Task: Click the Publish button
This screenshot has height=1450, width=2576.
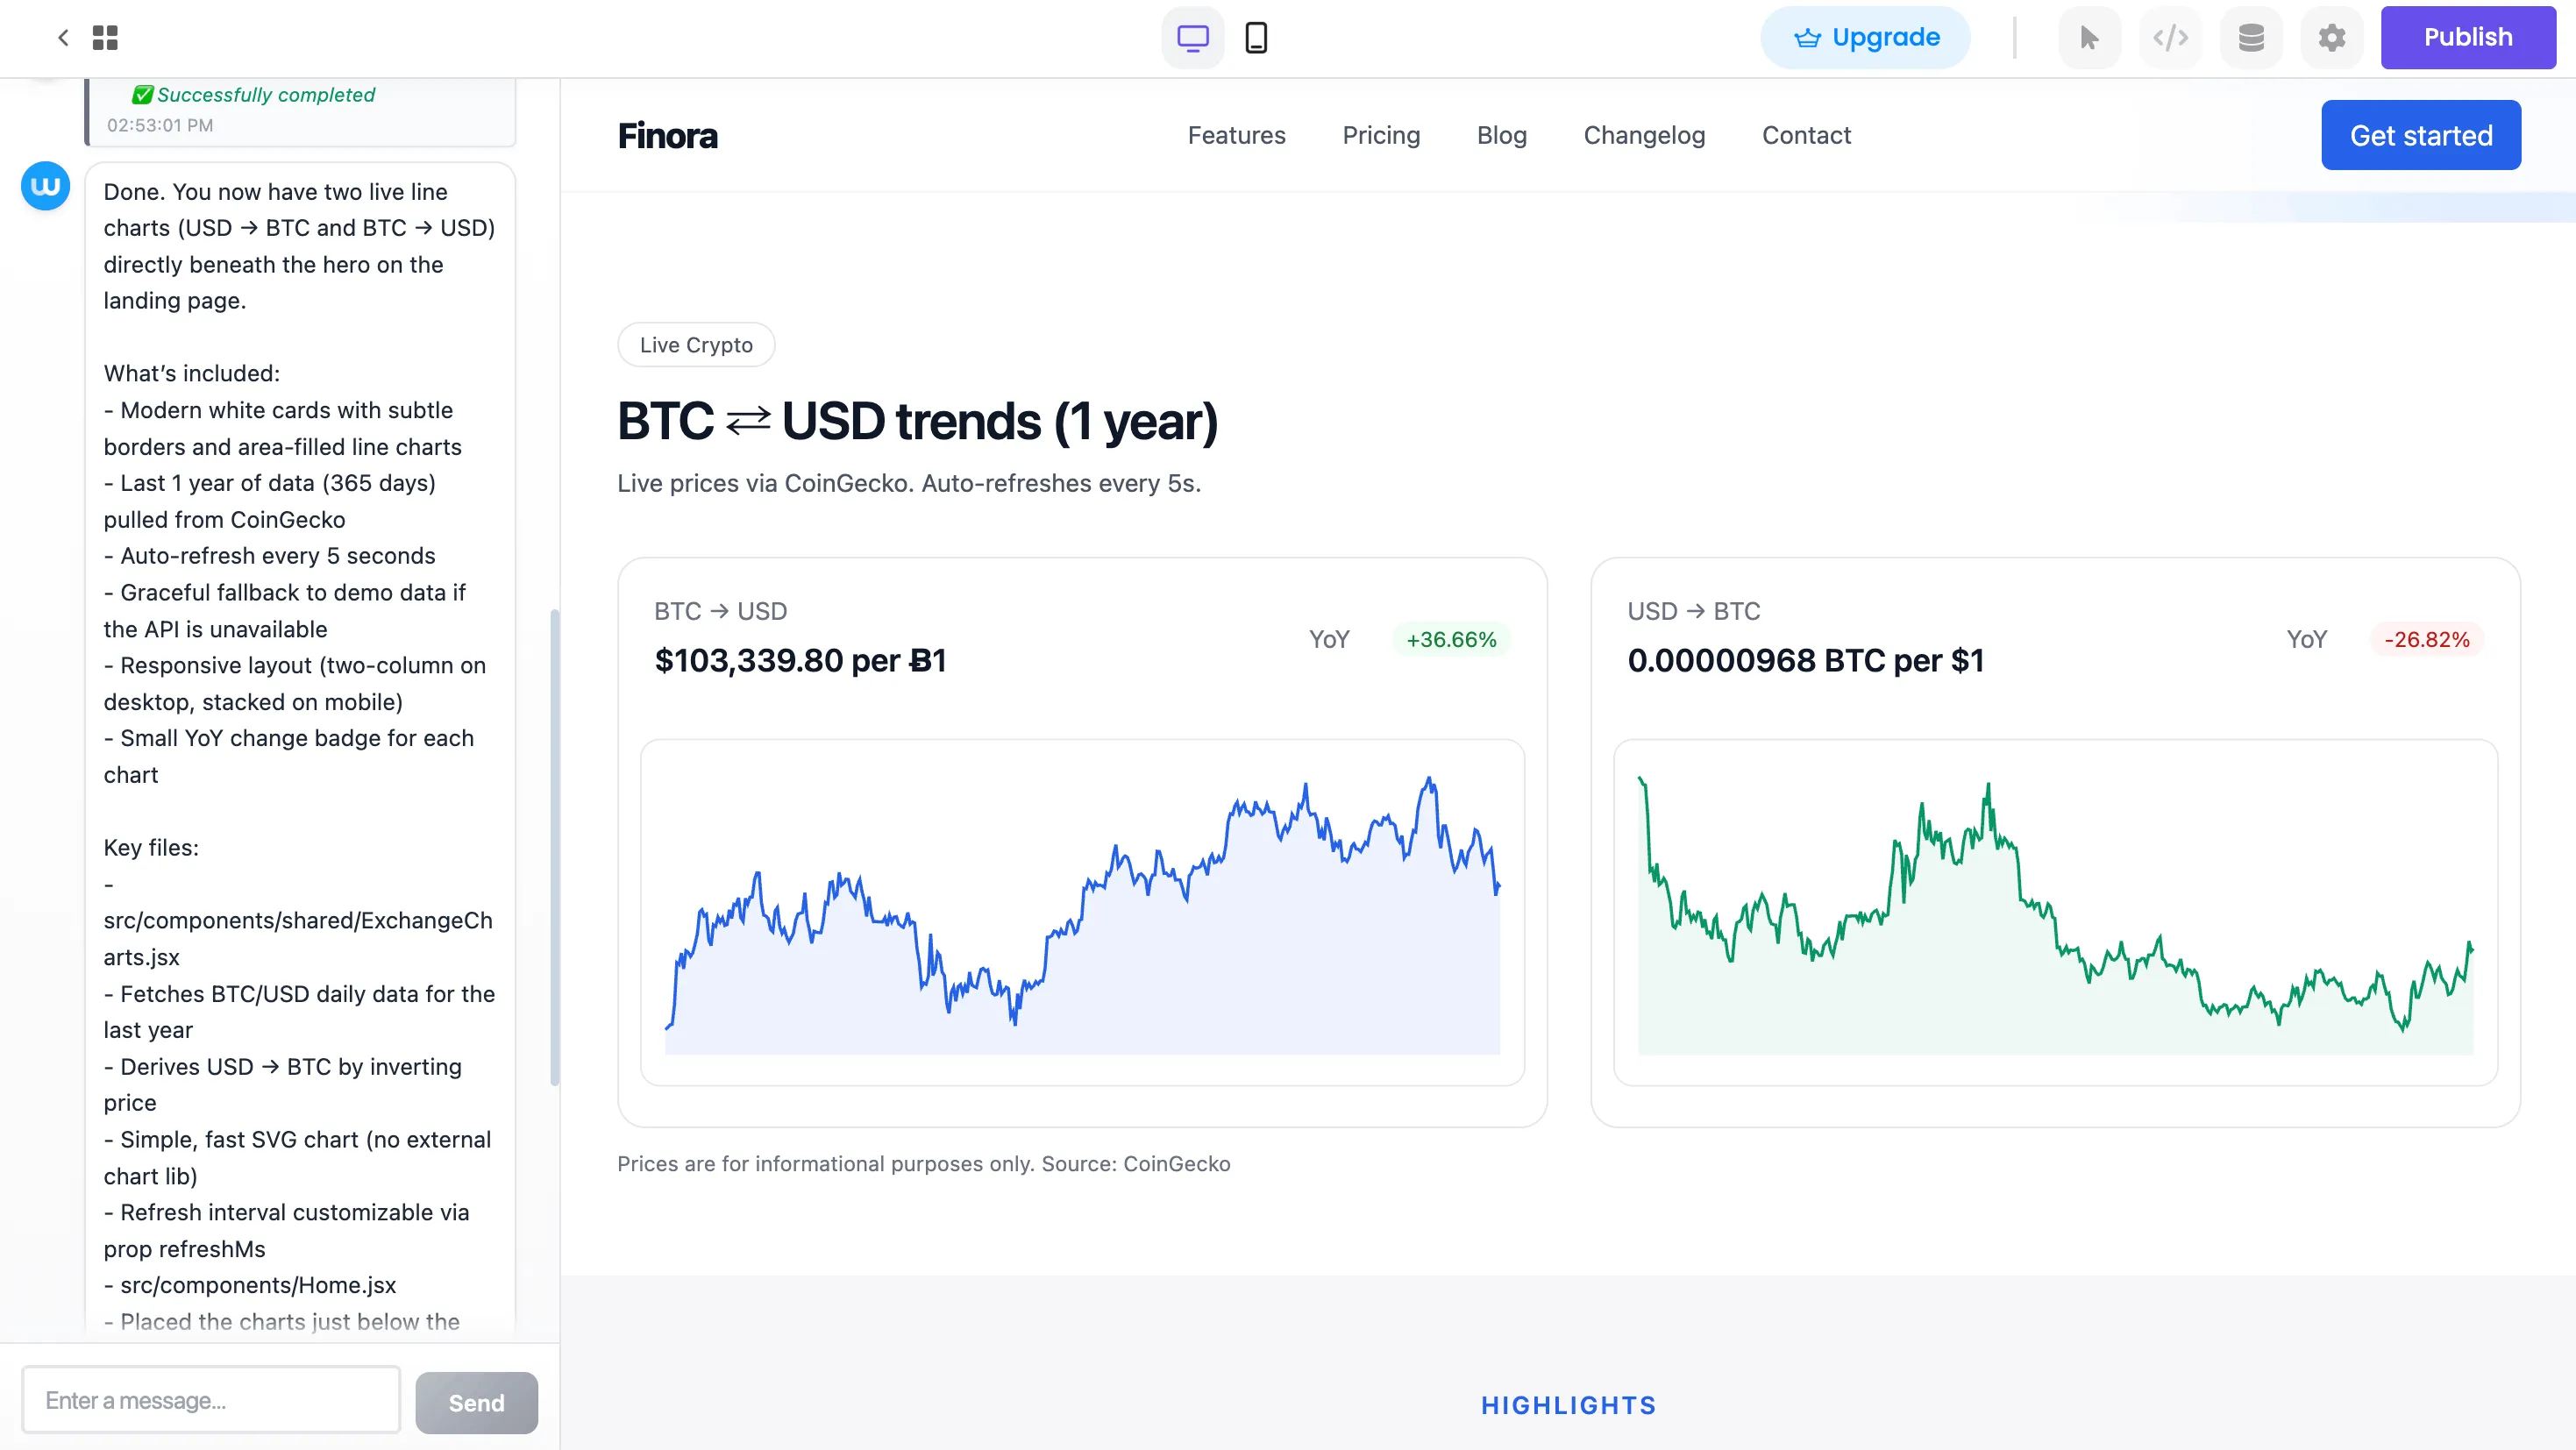Action: click(2468, 37)
